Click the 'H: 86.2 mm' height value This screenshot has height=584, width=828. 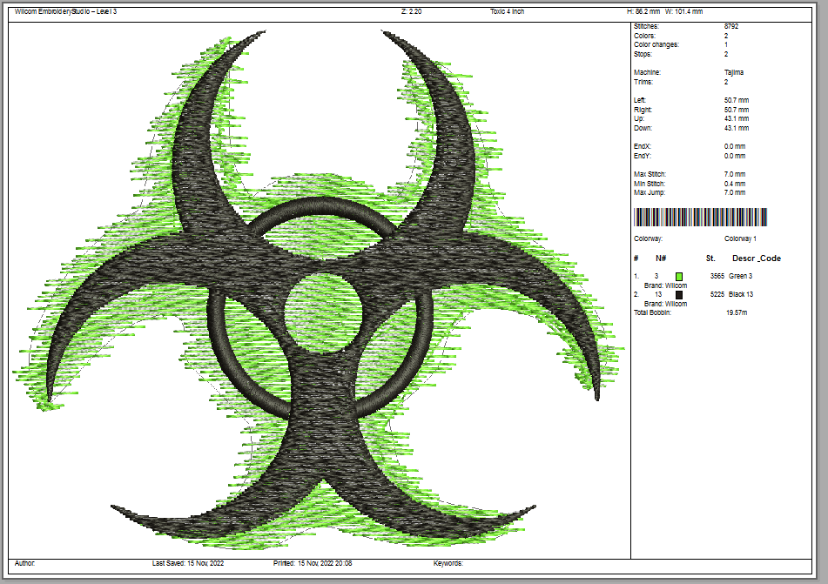643,11
